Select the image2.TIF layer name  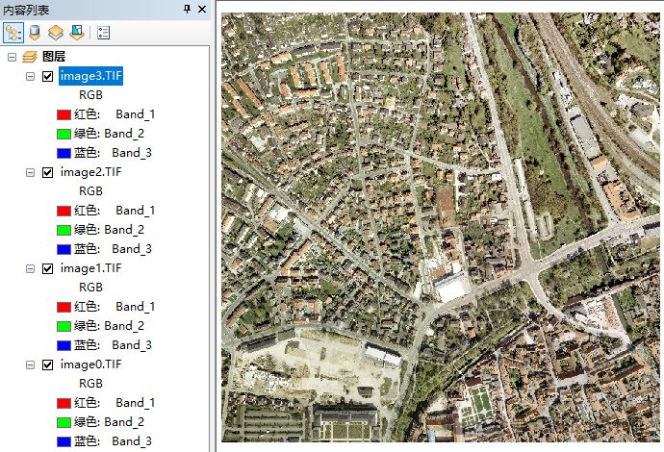90,172
